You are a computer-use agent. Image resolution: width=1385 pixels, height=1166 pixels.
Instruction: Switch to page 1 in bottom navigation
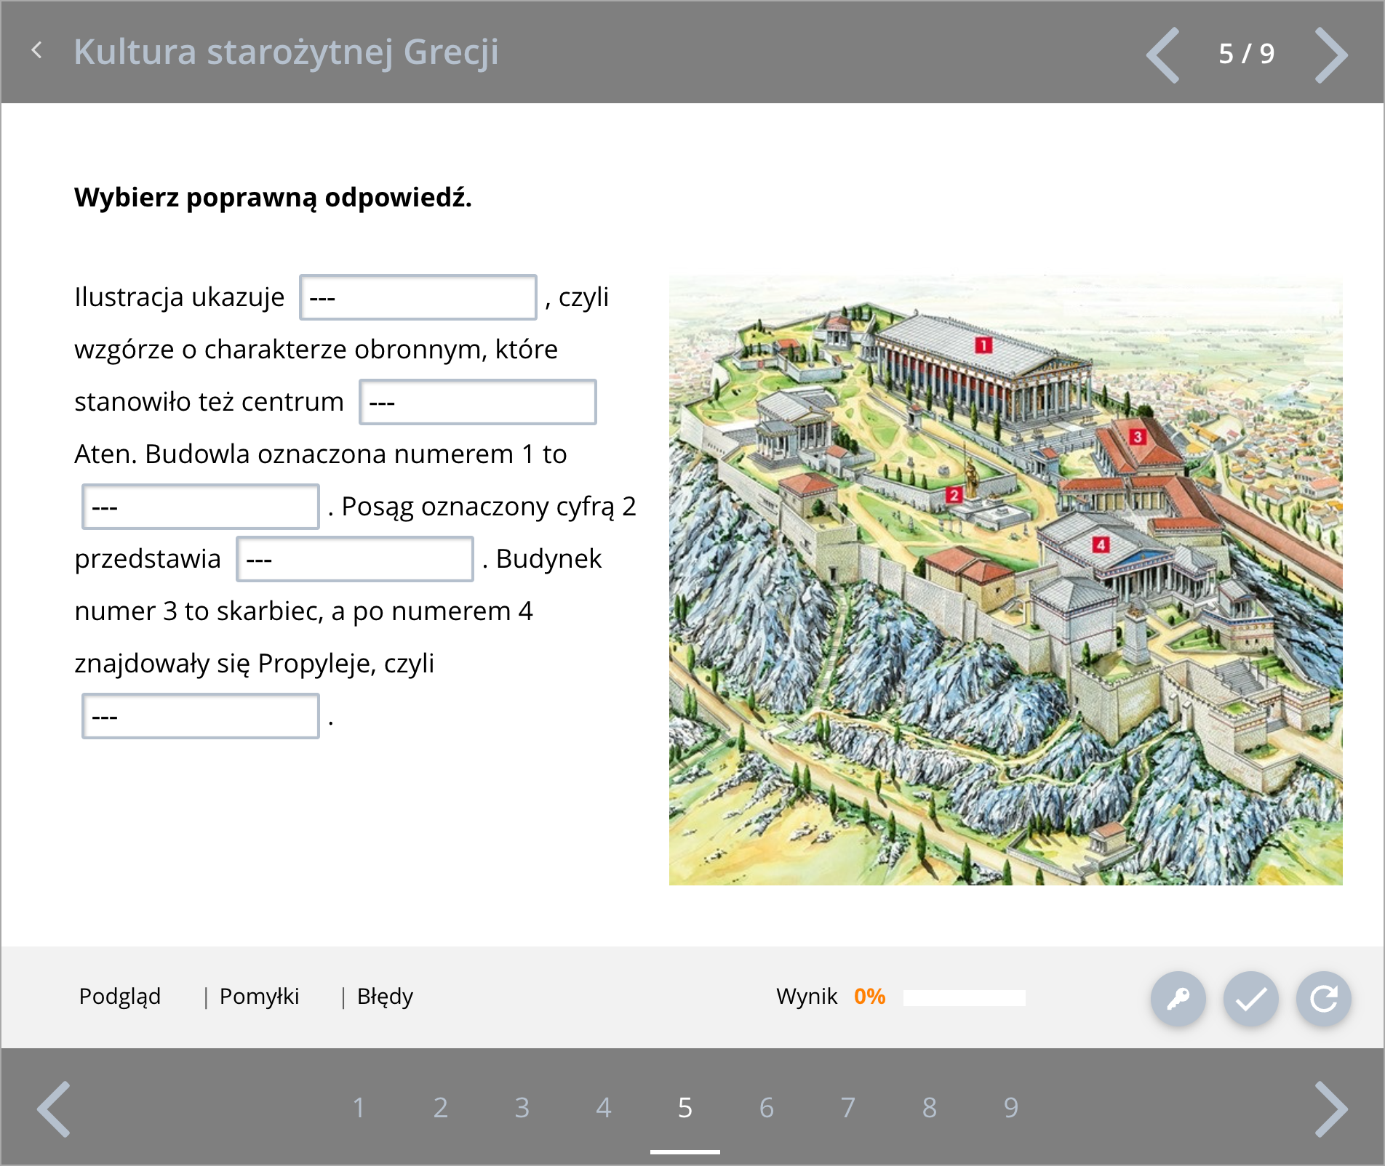(359, 1108)
